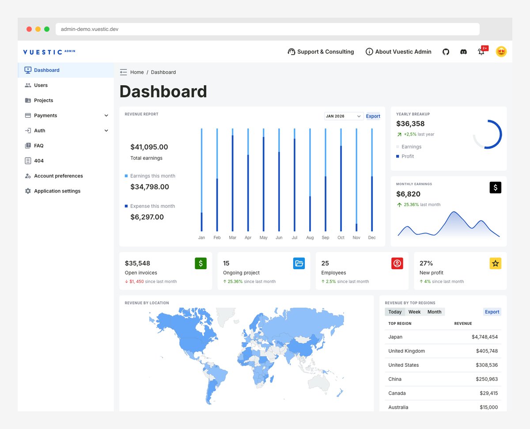
Task: Click the star icon on New profit card
Action: click(x=495, y=263)
